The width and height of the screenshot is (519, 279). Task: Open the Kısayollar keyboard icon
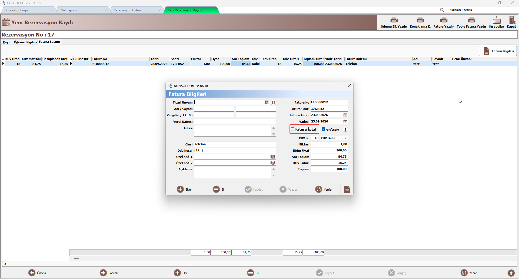pos(497,20)
